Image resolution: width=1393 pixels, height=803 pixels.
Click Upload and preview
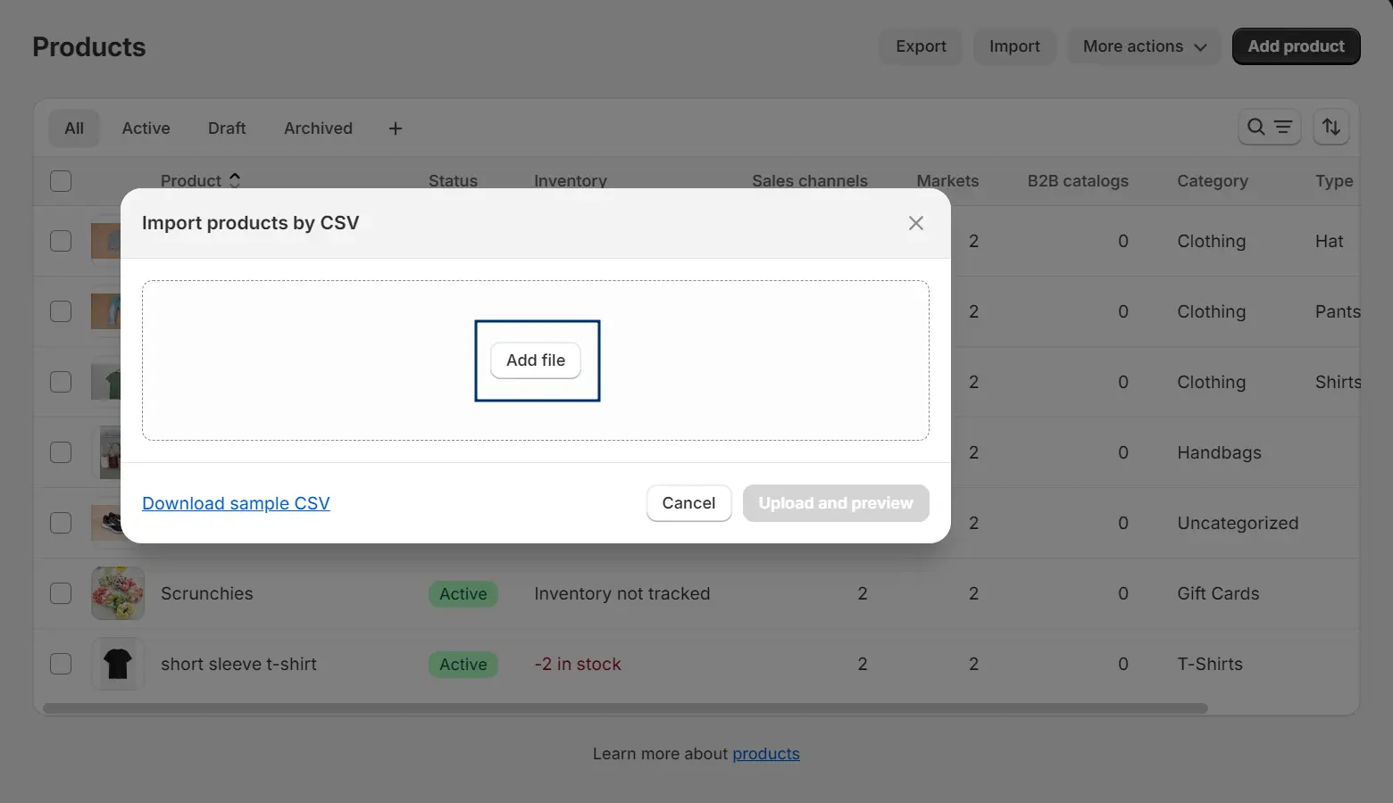click(836, 503)
